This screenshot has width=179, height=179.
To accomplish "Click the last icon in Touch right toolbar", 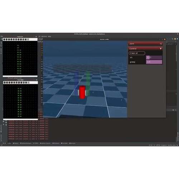I will [x=28, y=82].
